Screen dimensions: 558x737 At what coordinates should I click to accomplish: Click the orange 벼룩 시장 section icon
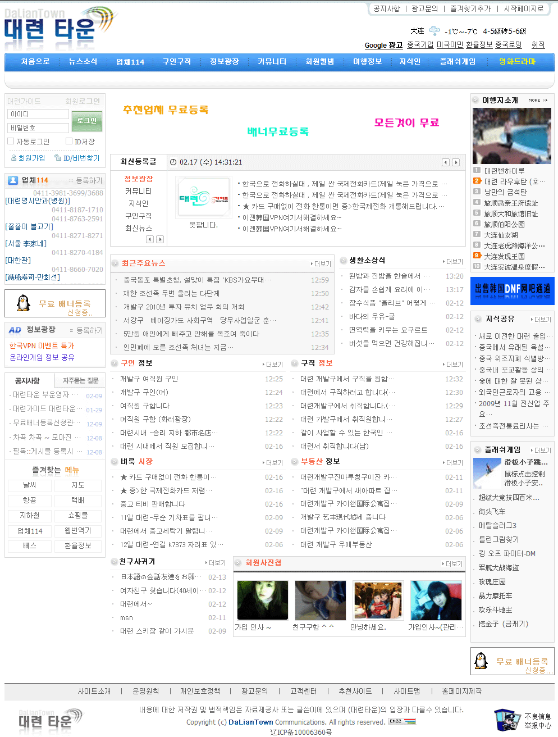tap(115, 461)
